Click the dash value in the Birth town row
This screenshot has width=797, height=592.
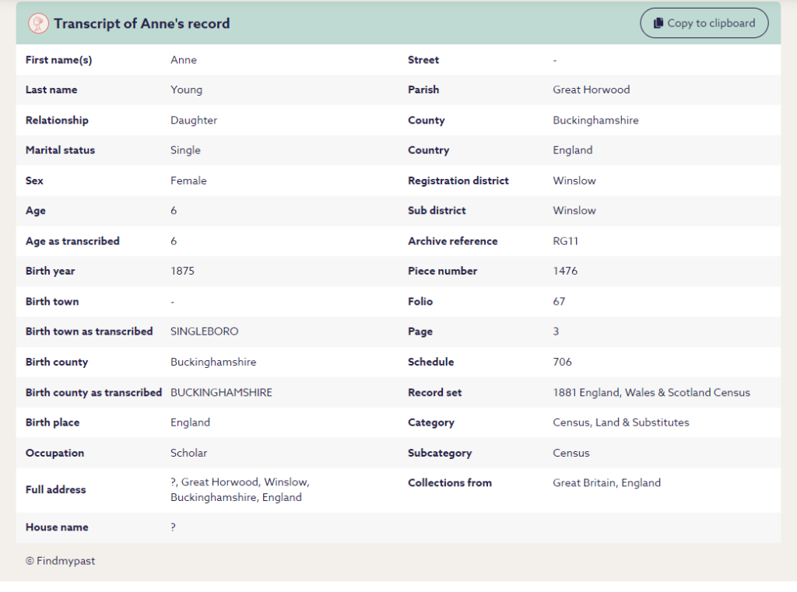(173, 302)
